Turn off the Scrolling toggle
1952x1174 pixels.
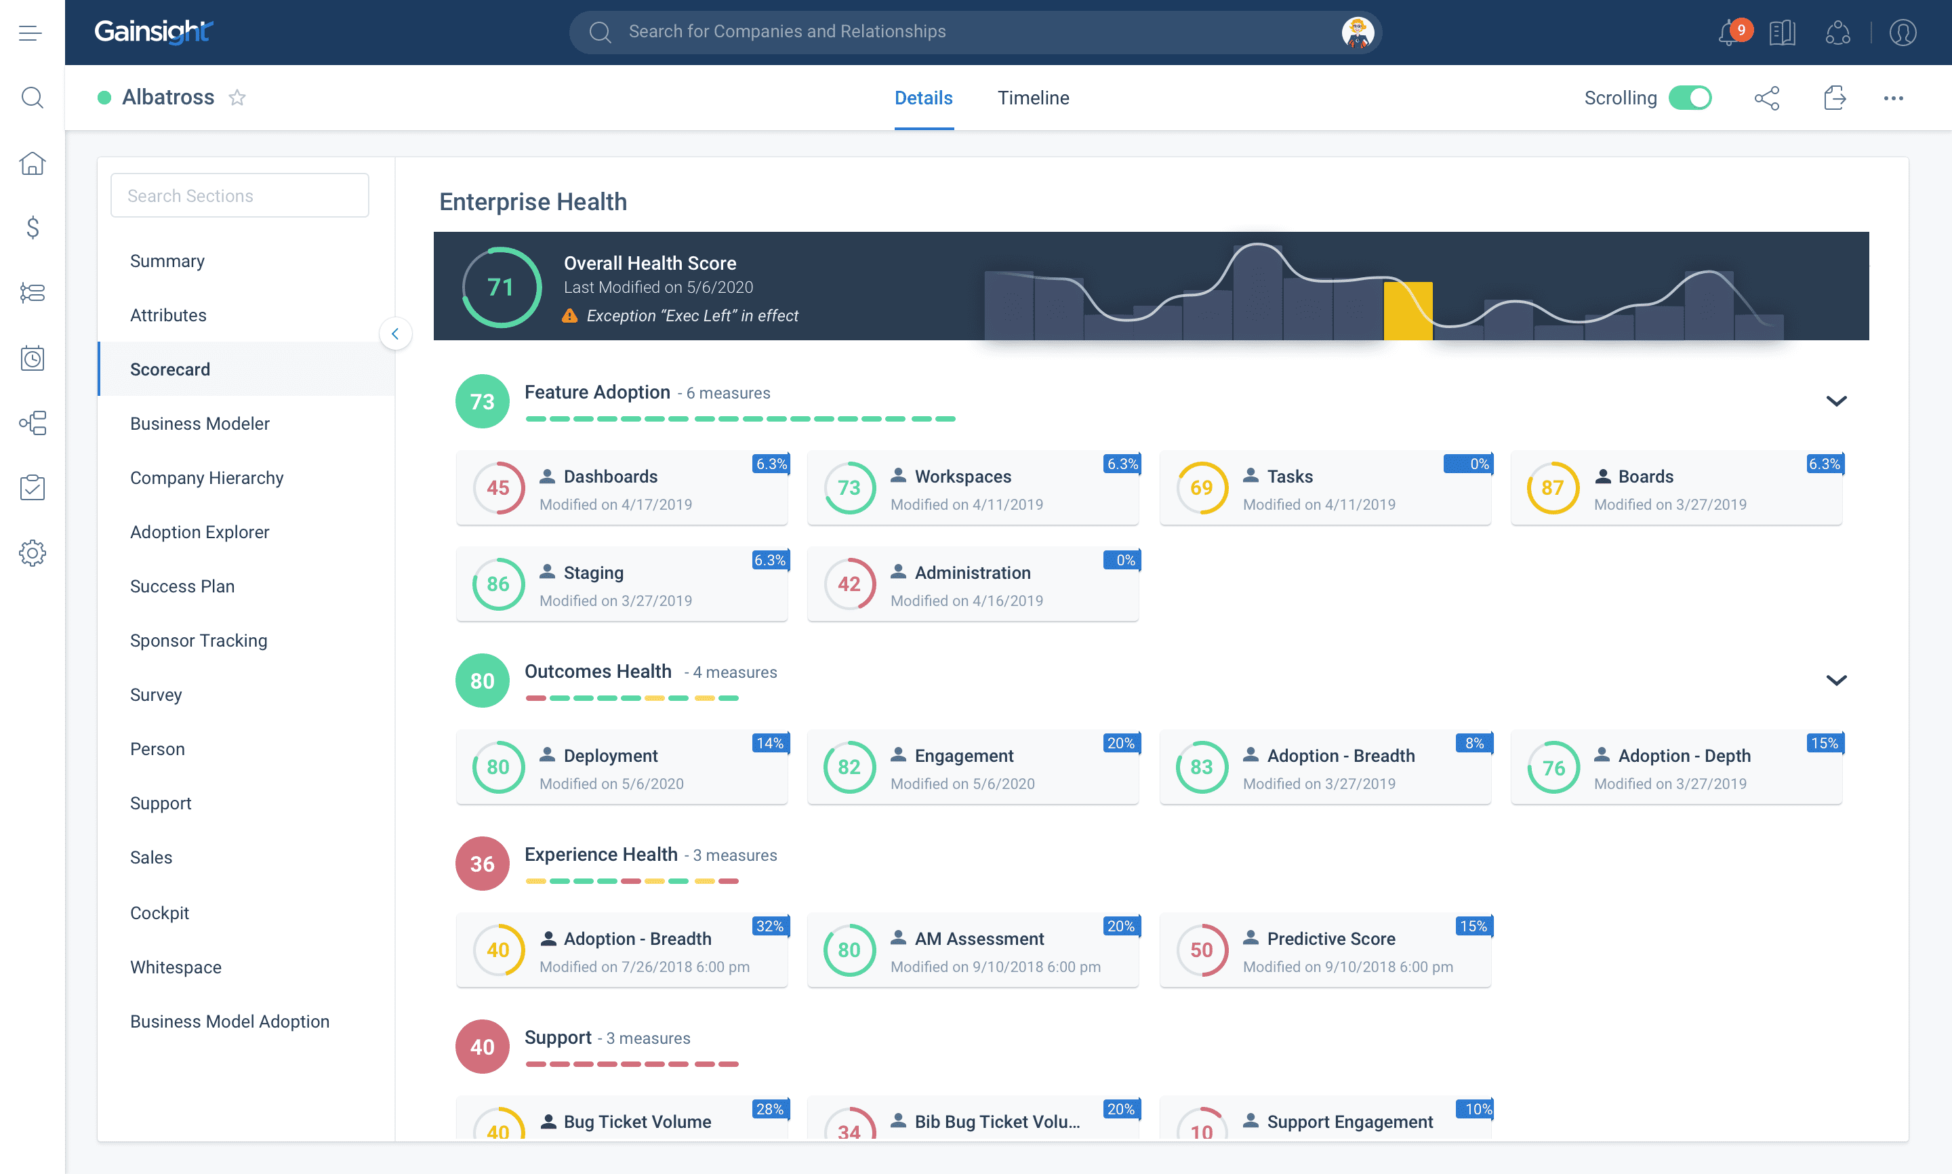point(1690,98)
